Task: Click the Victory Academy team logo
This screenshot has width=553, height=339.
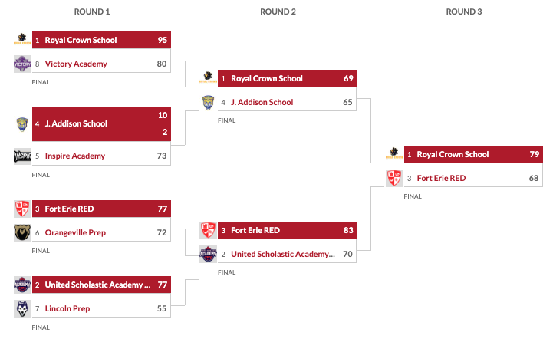Action: pos(21,64)
